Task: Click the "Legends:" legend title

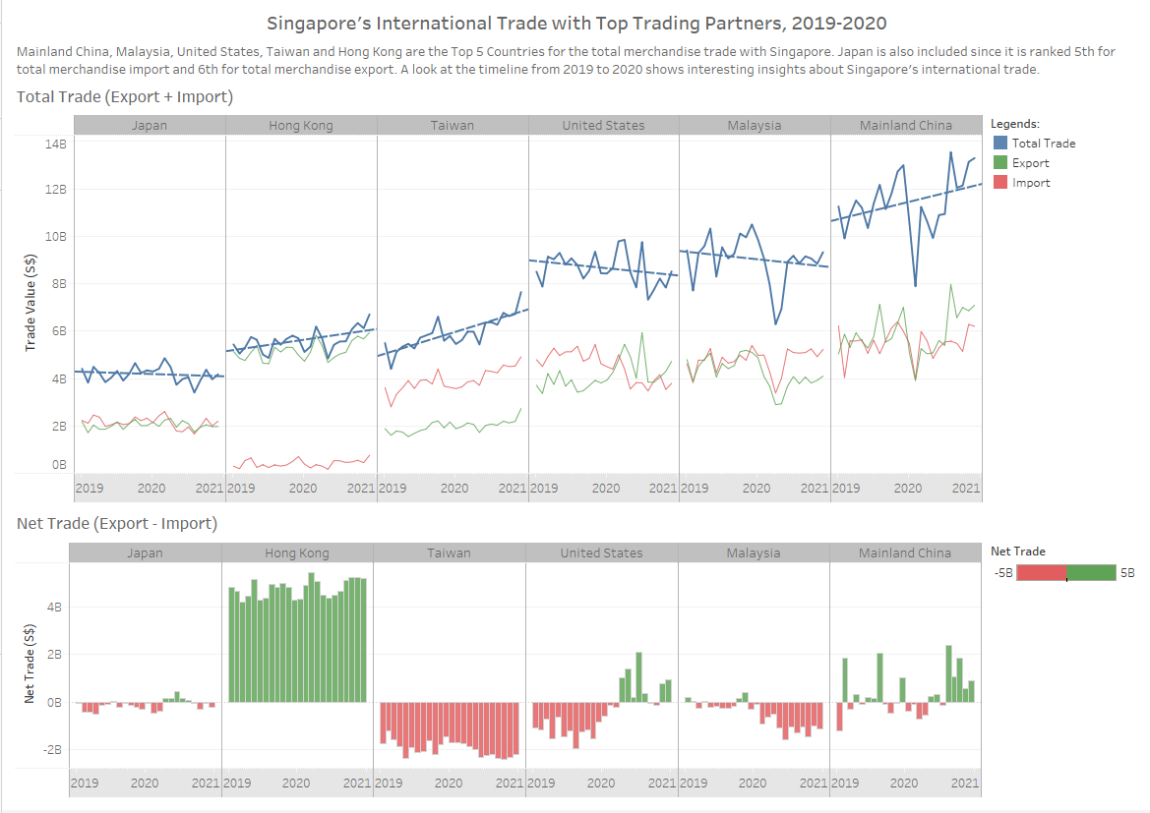Action: coord(1015,124)
